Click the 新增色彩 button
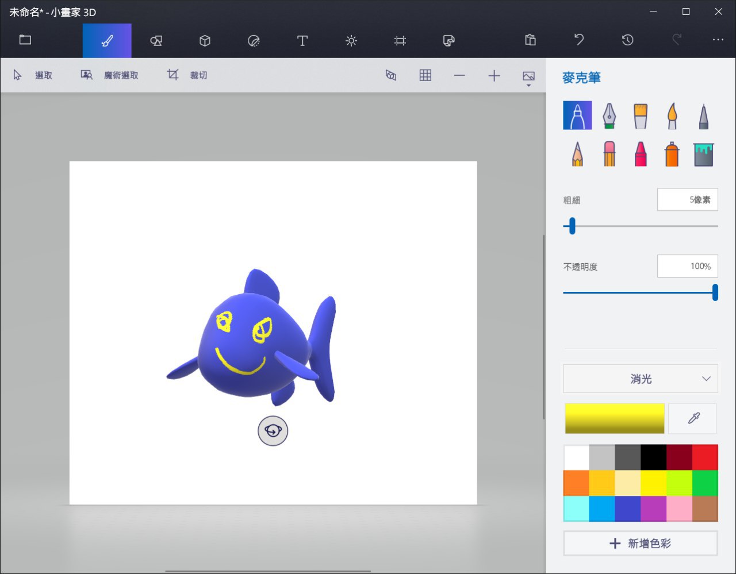This screenshot has height=574, width=736. pos(641,543)
